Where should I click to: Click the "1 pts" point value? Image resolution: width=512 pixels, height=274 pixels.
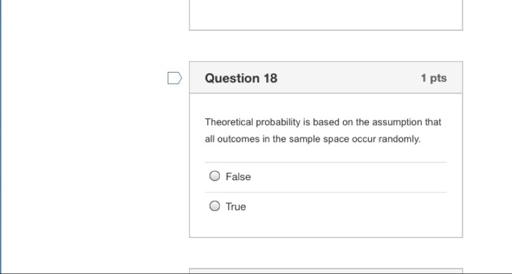point(434,78)
